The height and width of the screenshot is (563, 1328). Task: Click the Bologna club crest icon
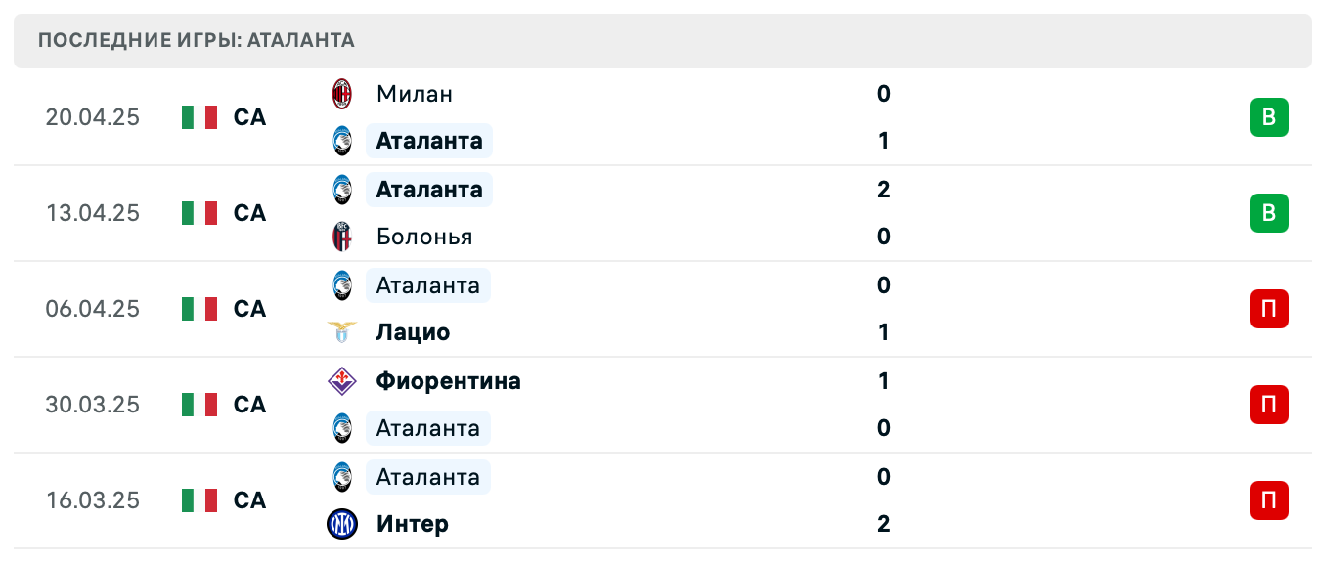point(341,237)
